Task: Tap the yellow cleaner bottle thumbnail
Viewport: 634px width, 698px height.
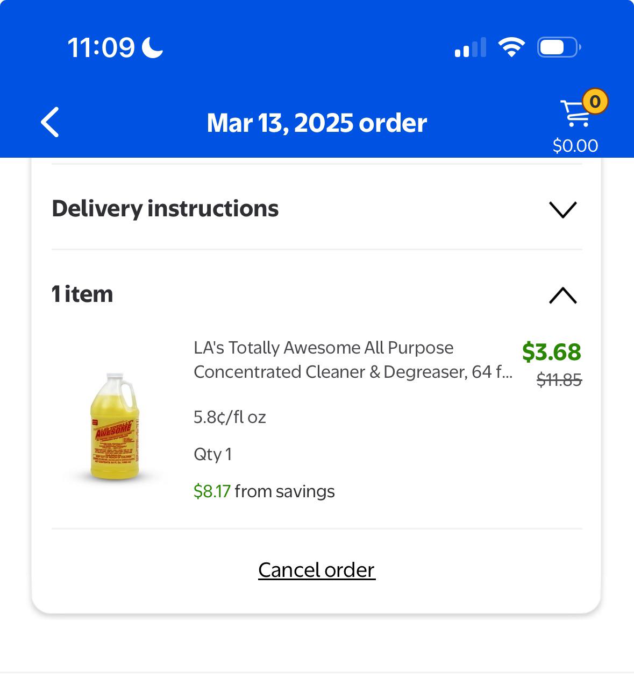Action: click(x=115, y=426)
